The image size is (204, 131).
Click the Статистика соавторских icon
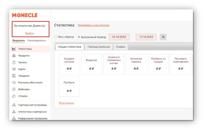coord(14,112)
